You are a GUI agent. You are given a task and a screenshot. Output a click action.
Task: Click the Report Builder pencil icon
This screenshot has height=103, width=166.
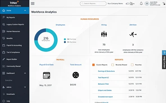click(4, 59)
